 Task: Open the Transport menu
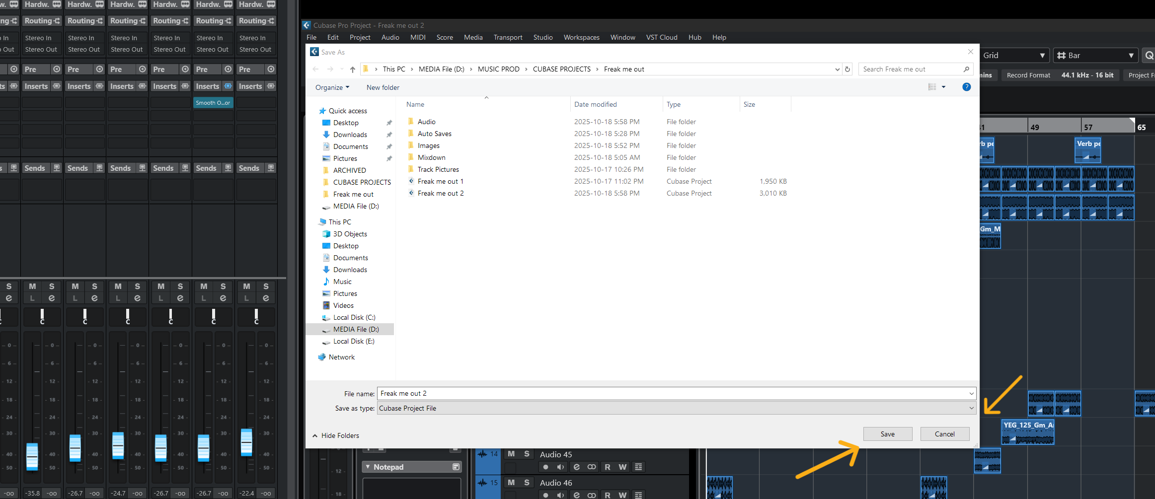508,37
